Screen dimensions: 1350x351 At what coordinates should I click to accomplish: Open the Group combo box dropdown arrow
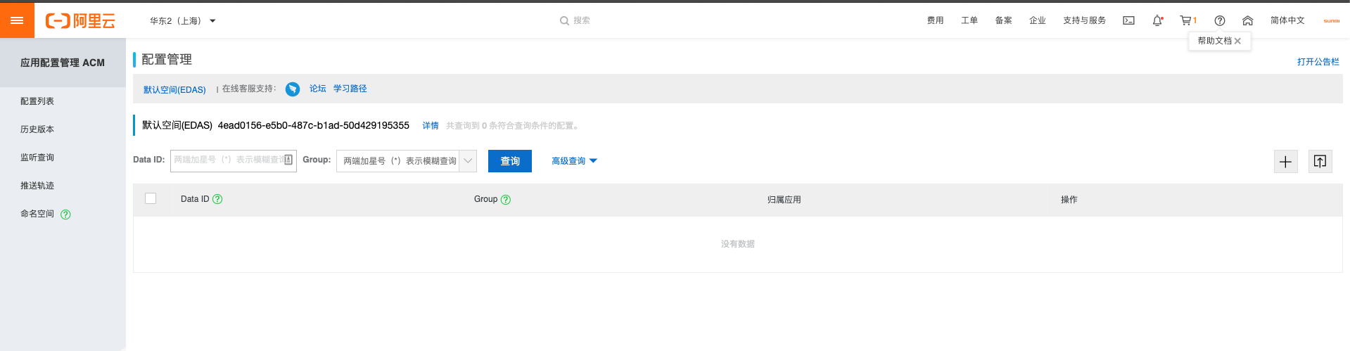[x=468, y=161]
